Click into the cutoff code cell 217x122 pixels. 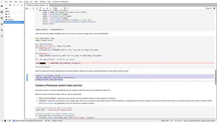(x=124, y=78)
